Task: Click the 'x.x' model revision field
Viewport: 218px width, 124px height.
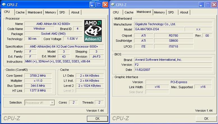Action: click(198, 29)
